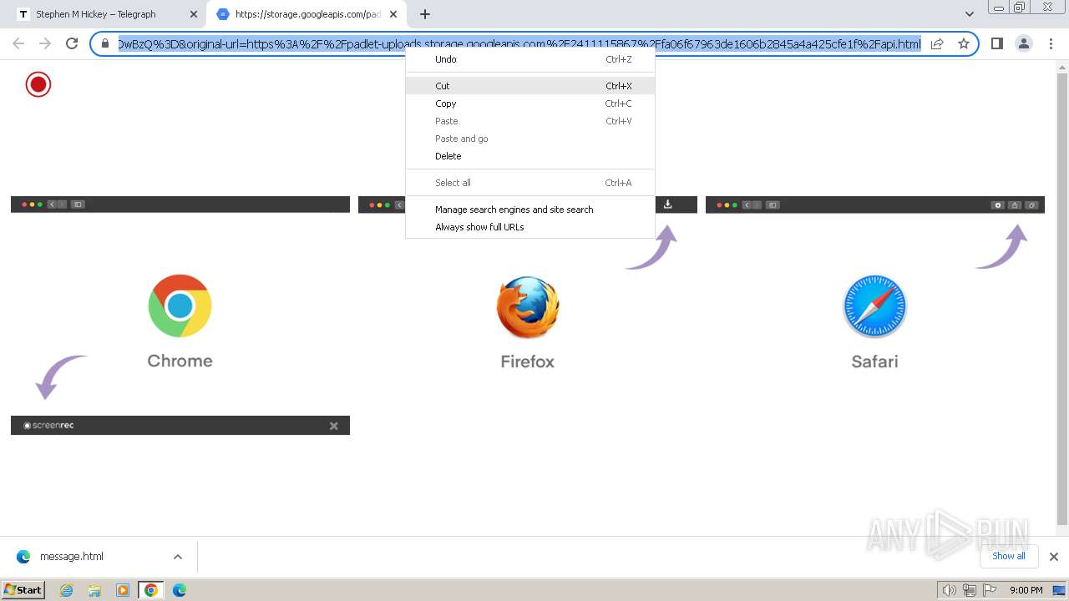
Task: Close the Stephen M Hickey Telegraph tab
Action: point(194,14)
